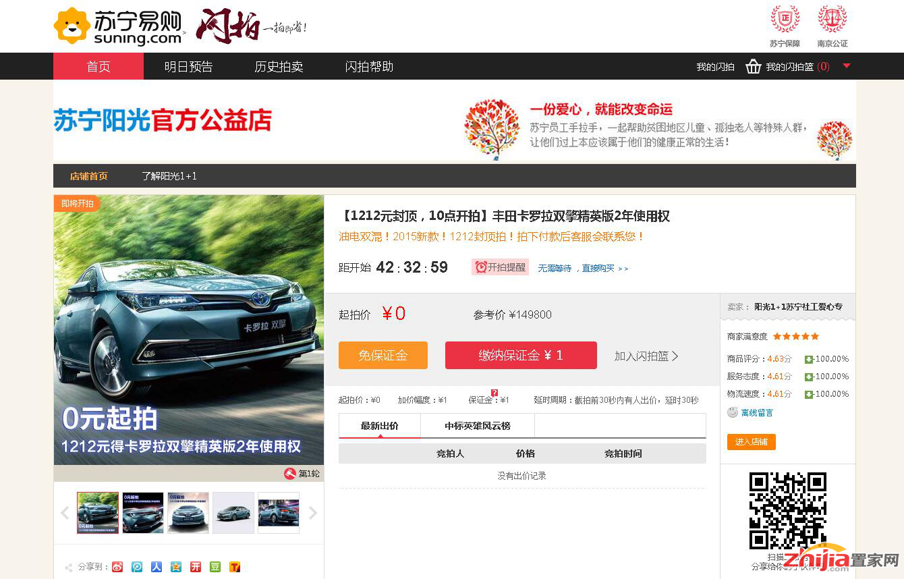904x579 pixels.
Task: Share to Tencent Weibo
Action: tap(137, 567)
